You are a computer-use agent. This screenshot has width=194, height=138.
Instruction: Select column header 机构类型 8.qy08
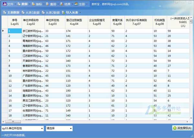pyautogui.click(x=160, y=22)
